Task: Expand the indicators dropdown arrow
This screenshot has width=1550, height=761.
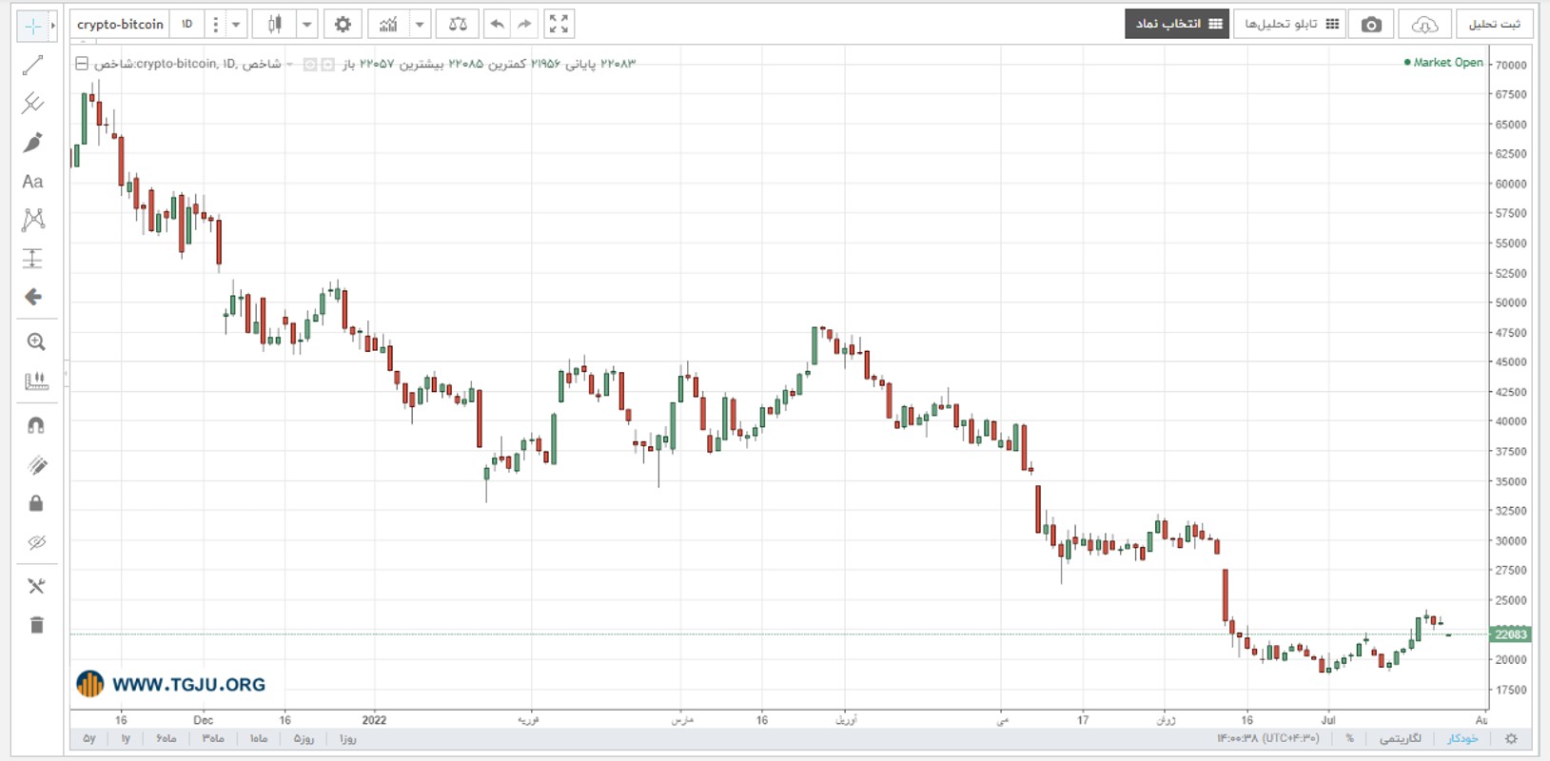Action: 419,24
